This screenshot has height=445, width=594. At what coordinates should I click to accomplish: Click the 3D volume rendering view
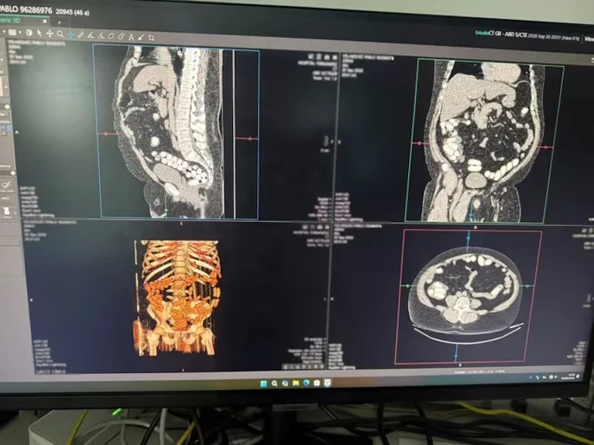tap(177, 297)
